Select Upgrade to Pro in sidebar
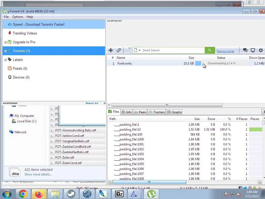Image resolution: width=265 pixels, height=199 pixels. pyautogui.click(x=54, y=42)
